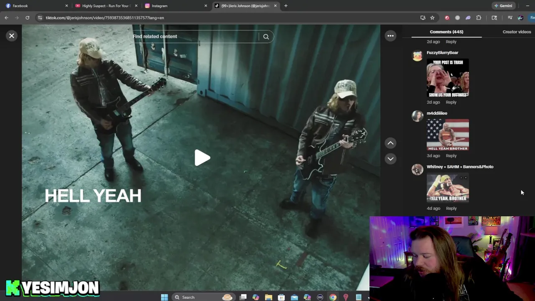Viewport: 535px width, 301px height.
Task: Reply to the topmost 2d ago comment
Action: [x=451, y=42]
